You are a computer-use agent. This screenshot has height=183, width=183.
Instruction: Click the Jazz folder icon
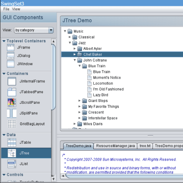pos(75,43)
